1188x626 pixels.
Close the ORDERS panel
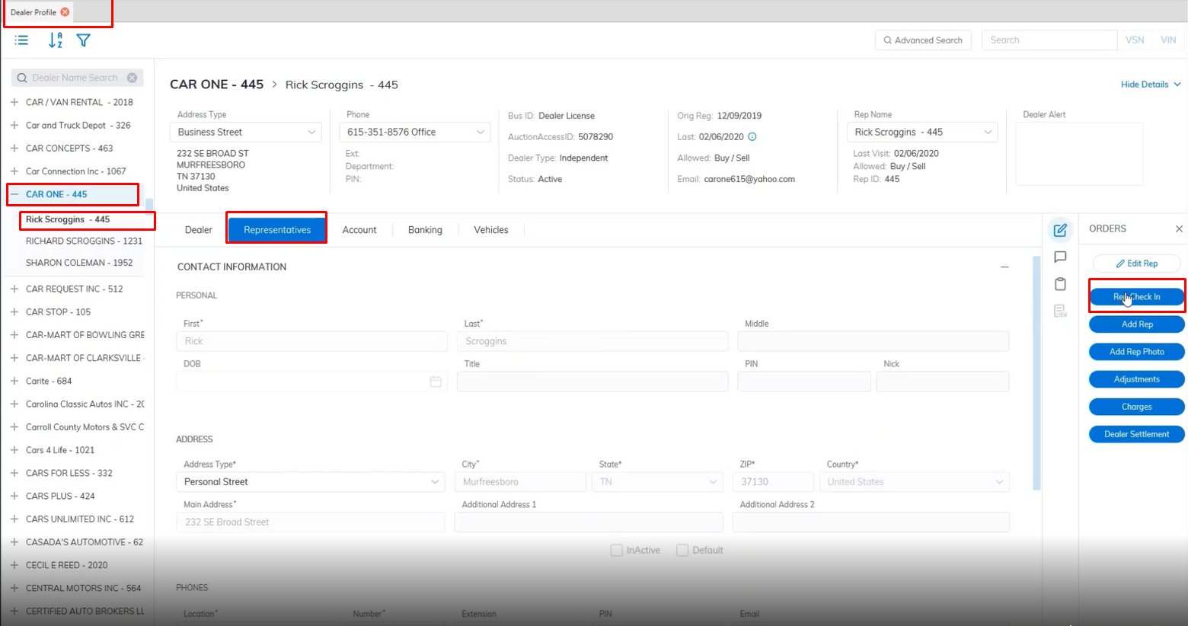point(1179,228)
